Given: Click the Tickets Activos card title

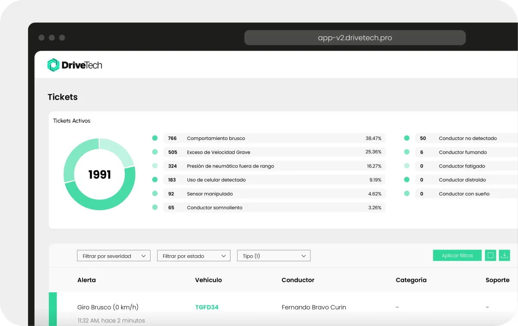Looking at the screenshot, I should click(72, 121).
